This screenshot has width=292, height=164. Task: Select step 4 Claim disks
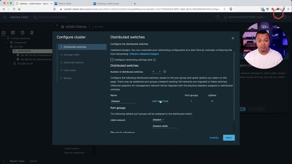pos(82,70)
